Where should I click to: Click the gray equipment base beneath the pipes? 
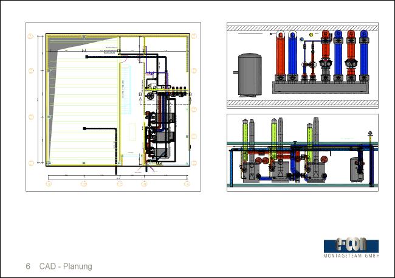(x=322, y=87)
